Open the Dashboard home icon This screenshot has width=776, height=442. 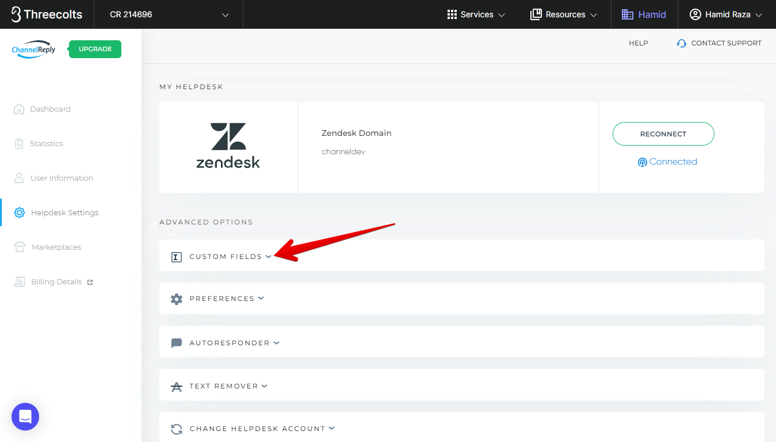point(19,109)
